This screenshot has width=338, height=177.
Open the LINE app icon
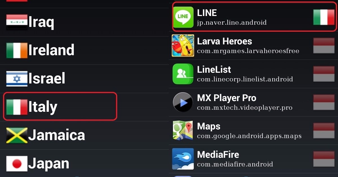[x=183, y=17]
